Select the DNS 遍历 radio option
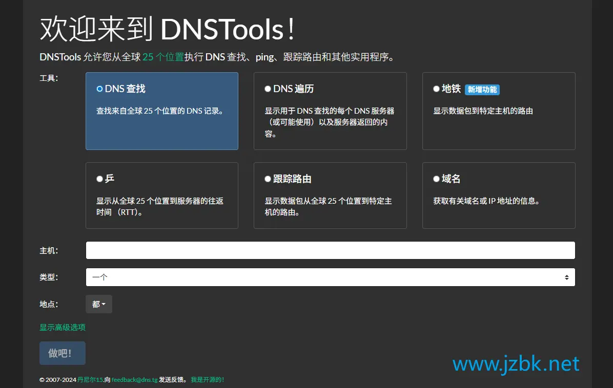This screenshot has width=613, height=388. point(268,89)
